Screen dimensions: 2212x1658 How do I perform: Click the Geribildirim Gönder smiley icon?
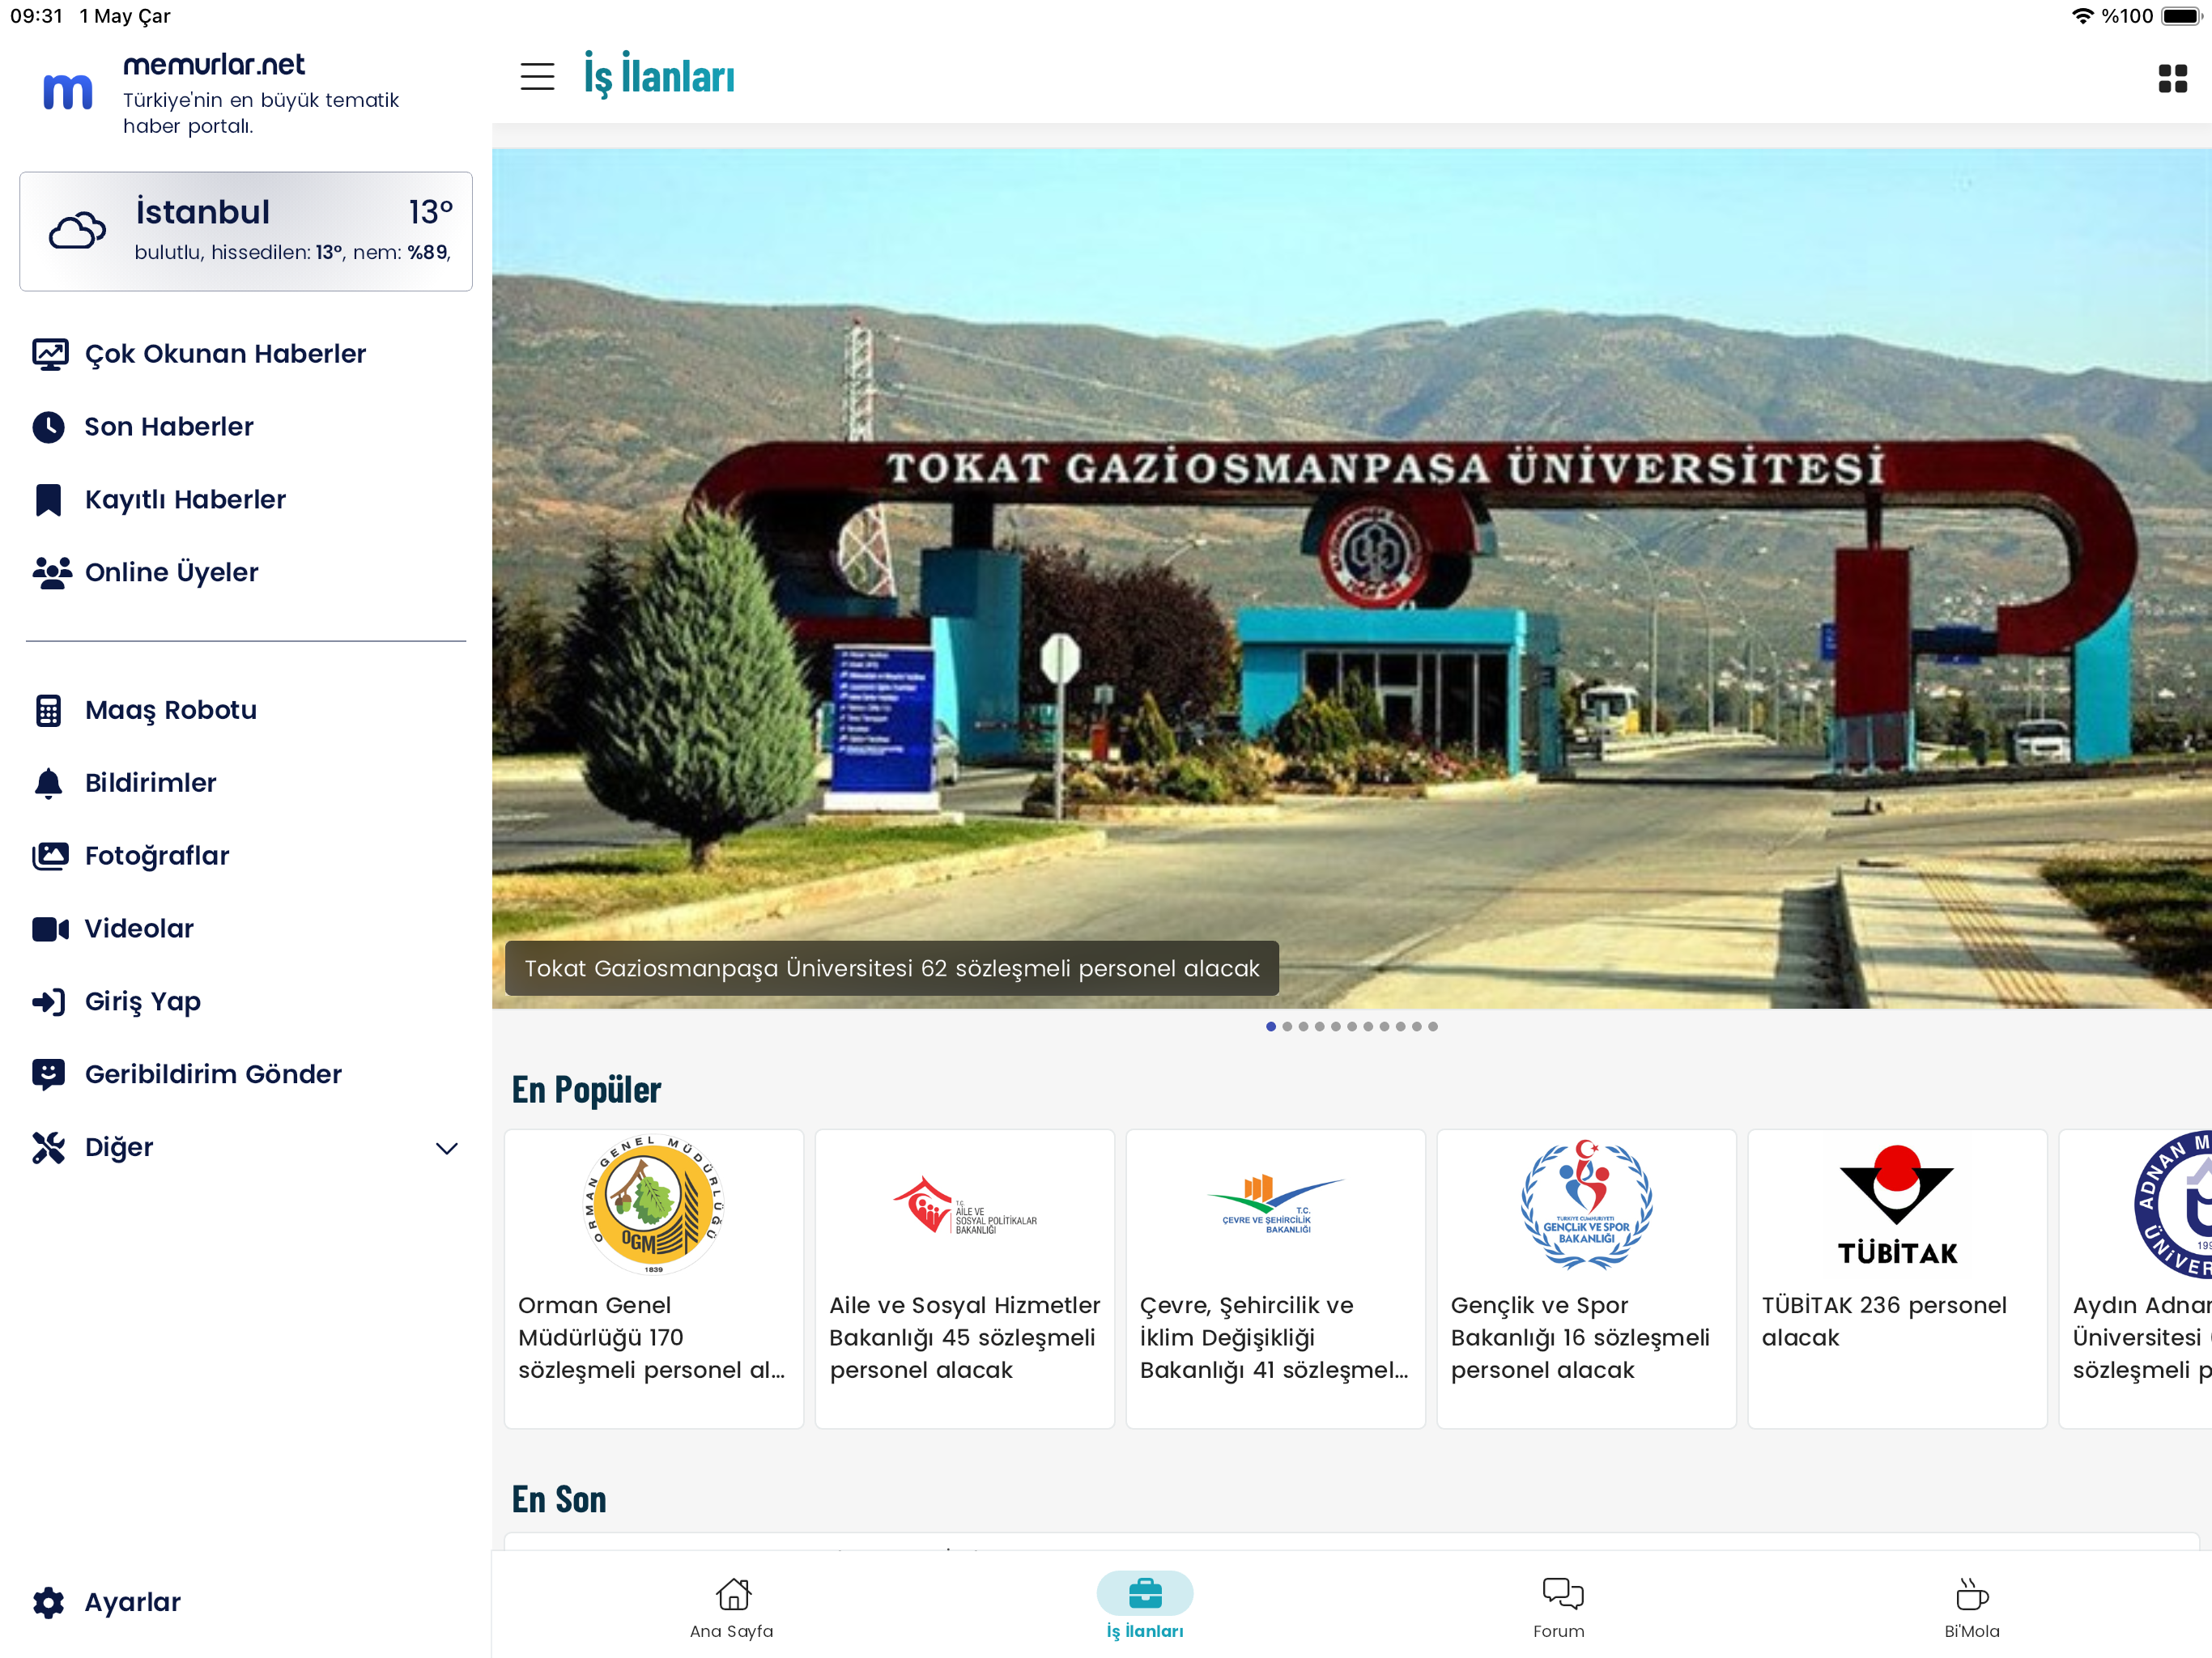tap(48, 1074)
